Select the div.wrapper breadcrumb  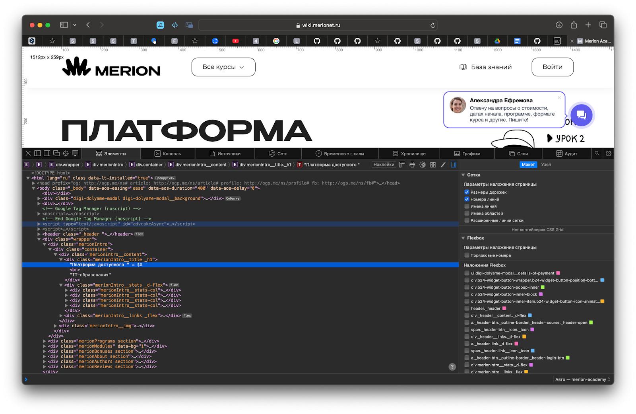pyautogui.click(x=64, y=165)
